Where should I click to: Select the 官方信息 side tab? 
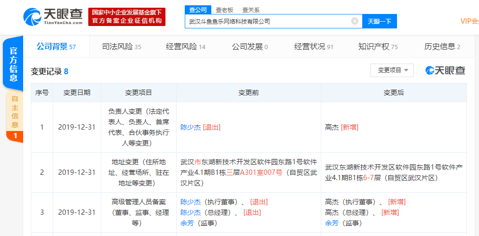[13, 64]
